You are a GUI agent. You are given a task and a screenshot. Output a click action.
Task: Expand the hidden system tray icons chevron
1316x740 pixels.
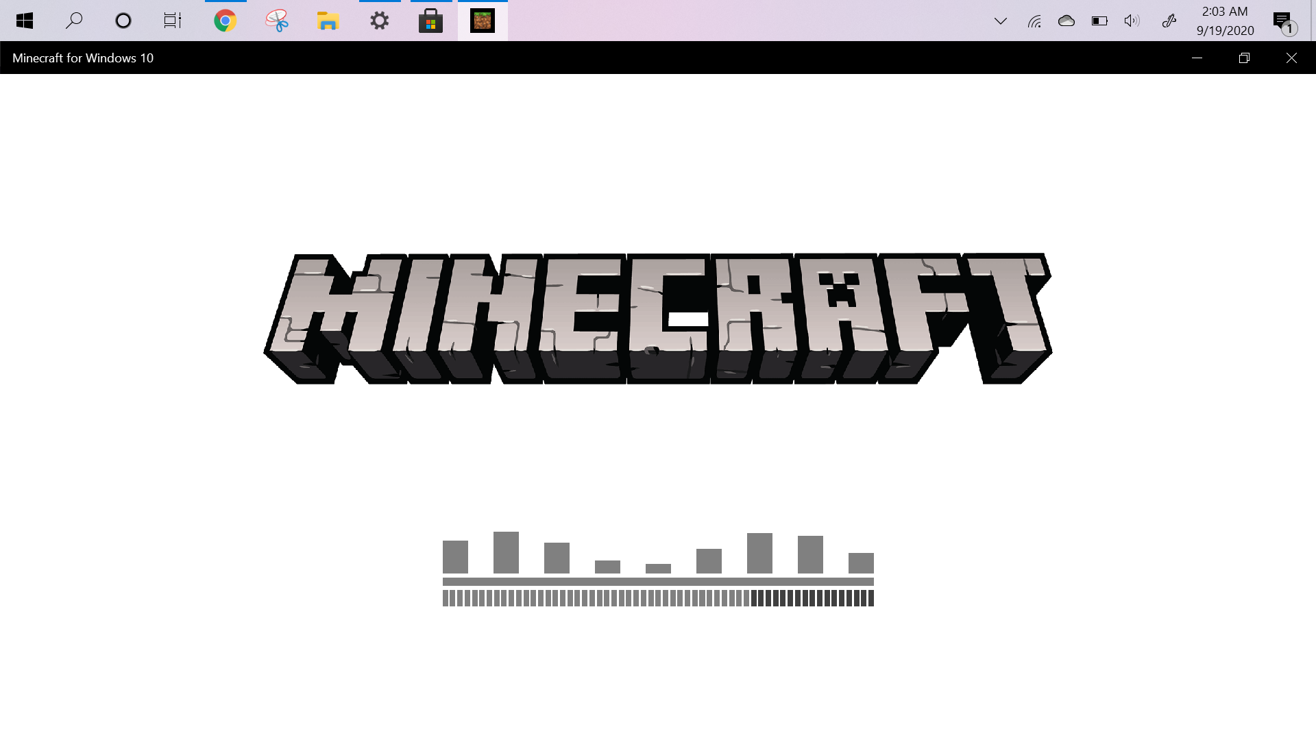click(1001, 21)
